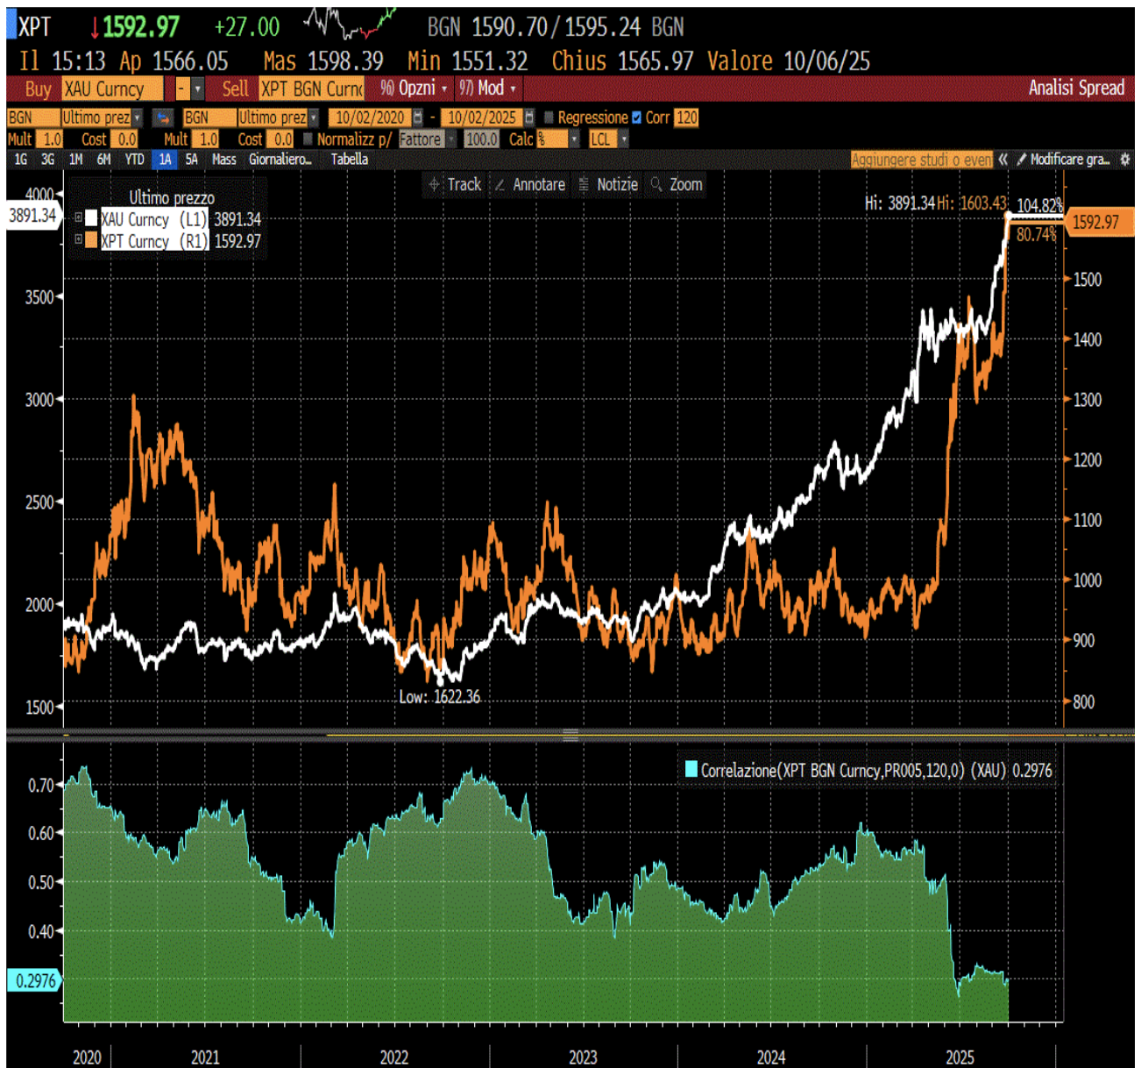Click the swap securities arrows icon
1141x1075 pixels.
point(162,117)
